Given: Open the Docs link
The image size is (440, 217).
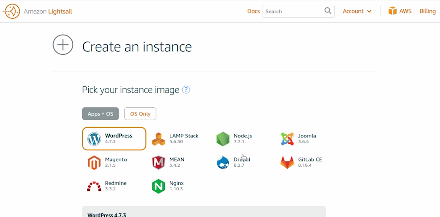Looking at the screenshot, I should [x=253, y=11].
